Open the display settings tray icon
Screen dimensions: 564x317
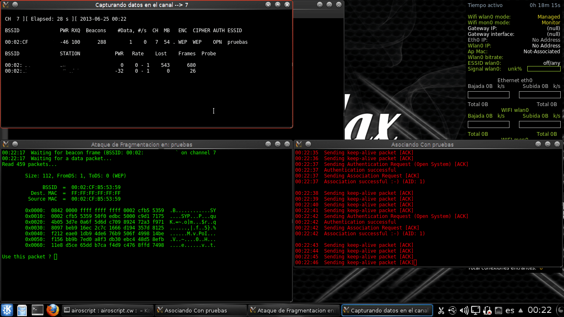476,310
